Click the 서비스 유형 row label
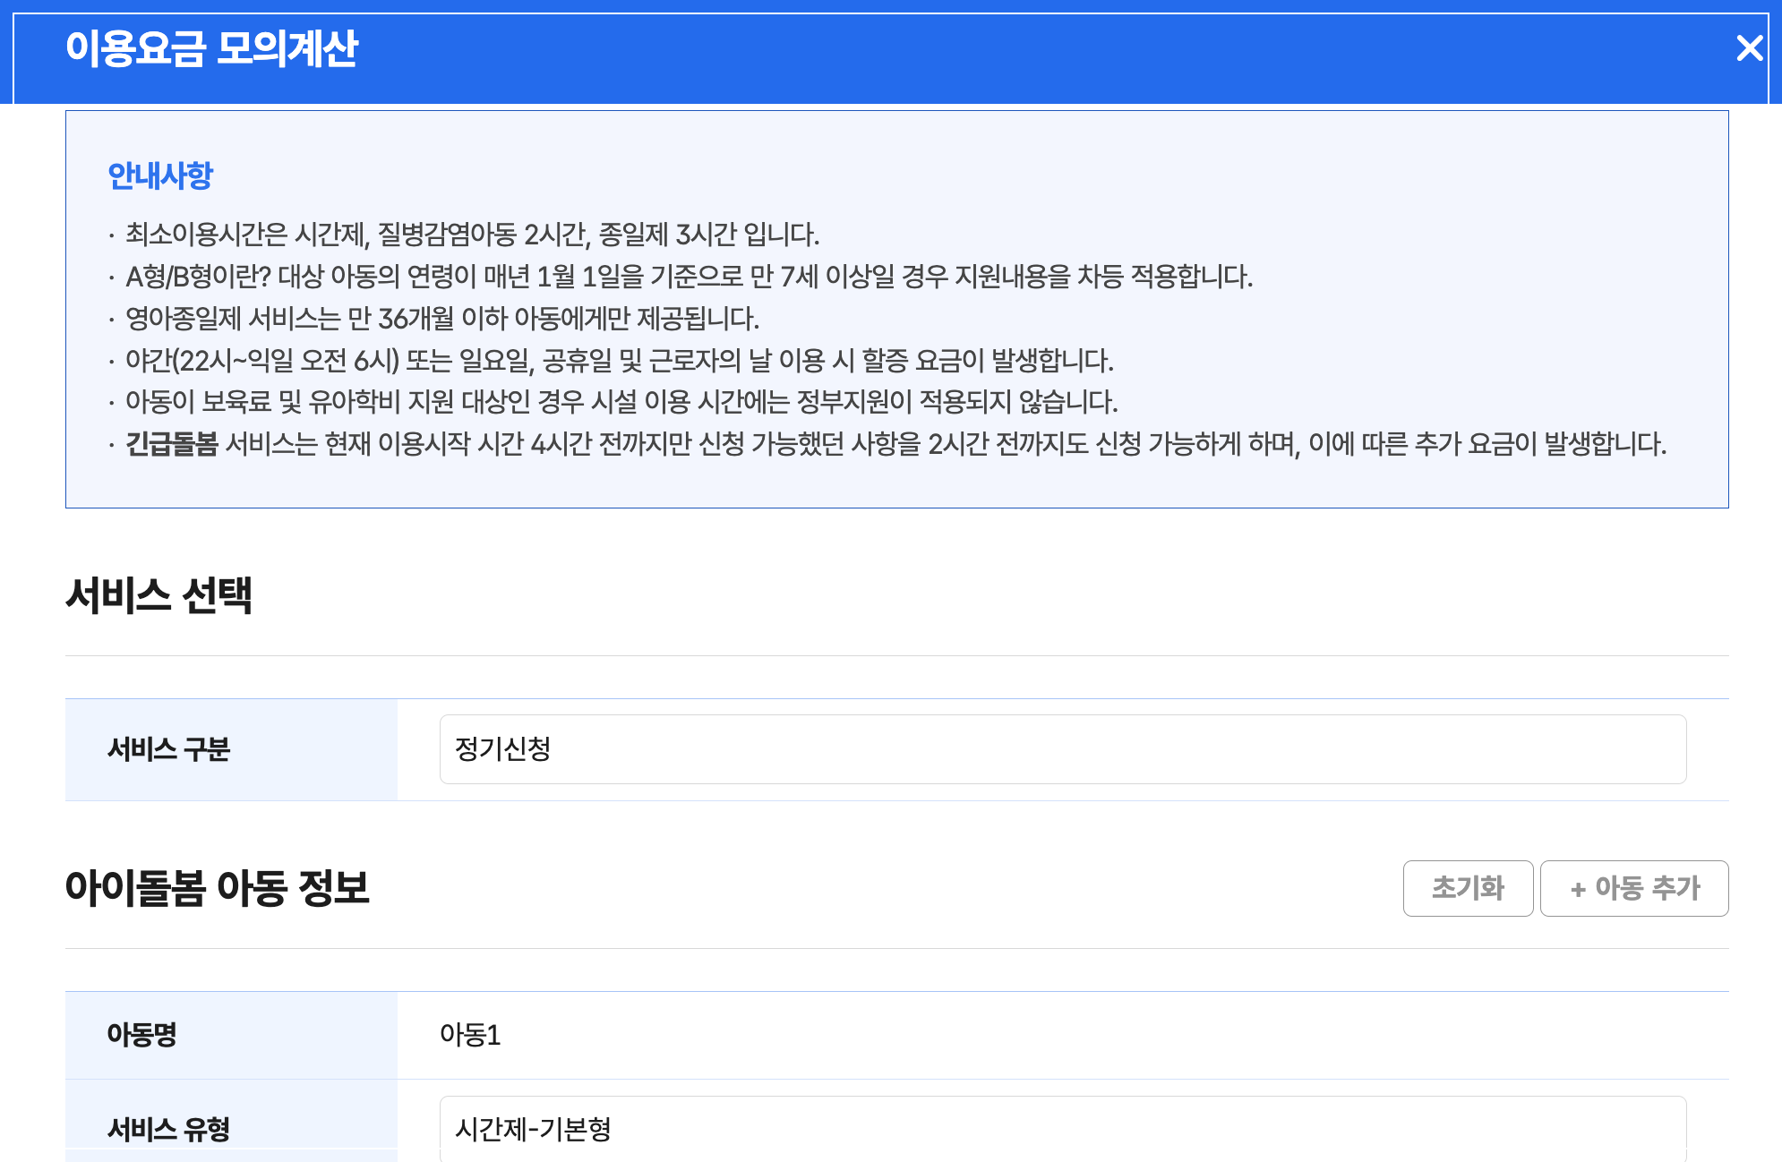This screenshot has height=1162, width=1782. pos(168,1129)
